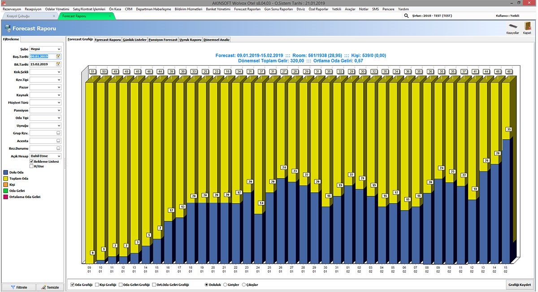Switch to the Pansiyon Forecast tab
This screenshot has width=538, height=292.
coord(163,39)
